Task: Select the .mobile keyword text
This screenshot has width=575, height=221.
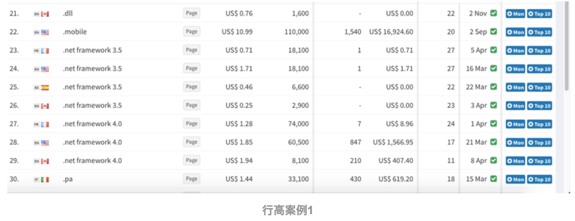Action: pos(74,32)
